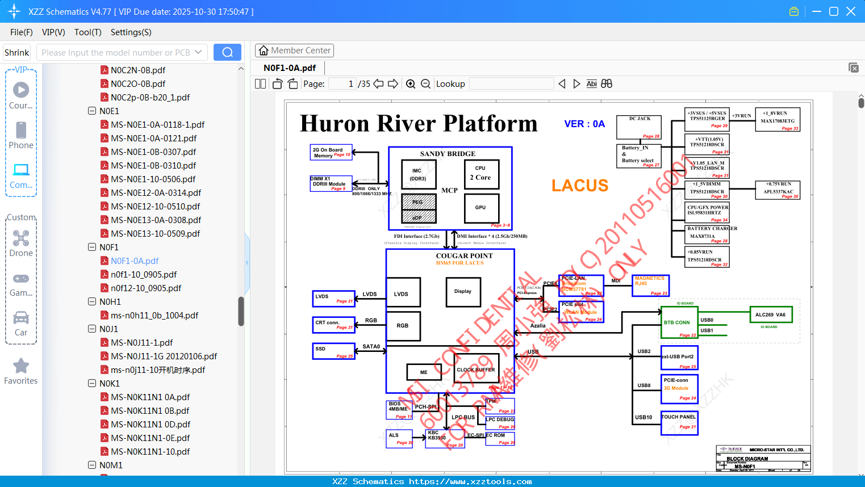The height and width of the screenshot is (487, 865).
Task: Select the Phone category icon
Action: 21,130
